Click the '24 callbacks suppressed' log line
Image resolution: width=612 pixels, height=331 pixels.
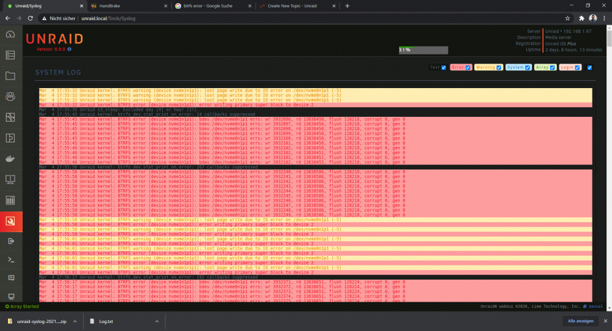[147, 114]
